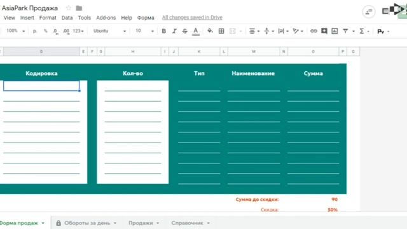
Task: Click the functions sigma icon
Action: pyautogui.click(x=362, y=31)
